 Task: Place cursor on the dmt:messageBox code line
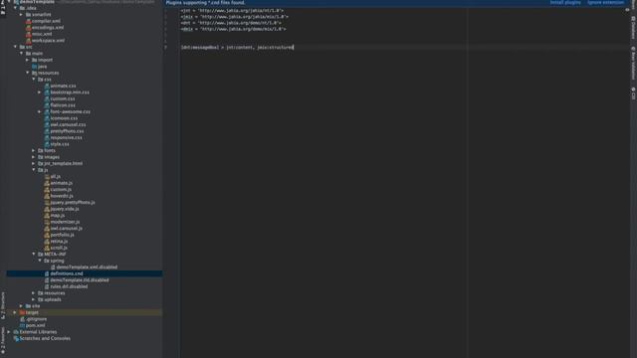point(237,48)
